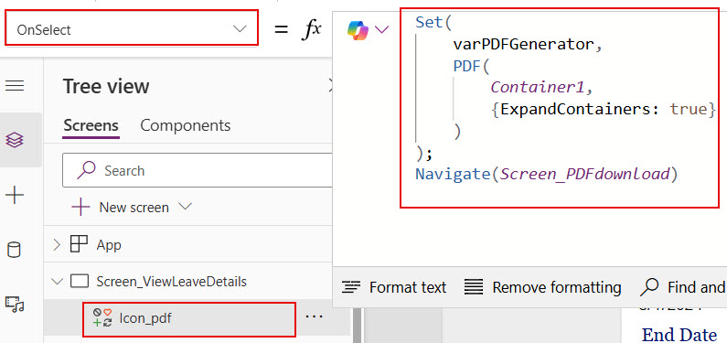727x343 pixels.
Task: Switch to the Screens tab
Action: pos(91,125)
